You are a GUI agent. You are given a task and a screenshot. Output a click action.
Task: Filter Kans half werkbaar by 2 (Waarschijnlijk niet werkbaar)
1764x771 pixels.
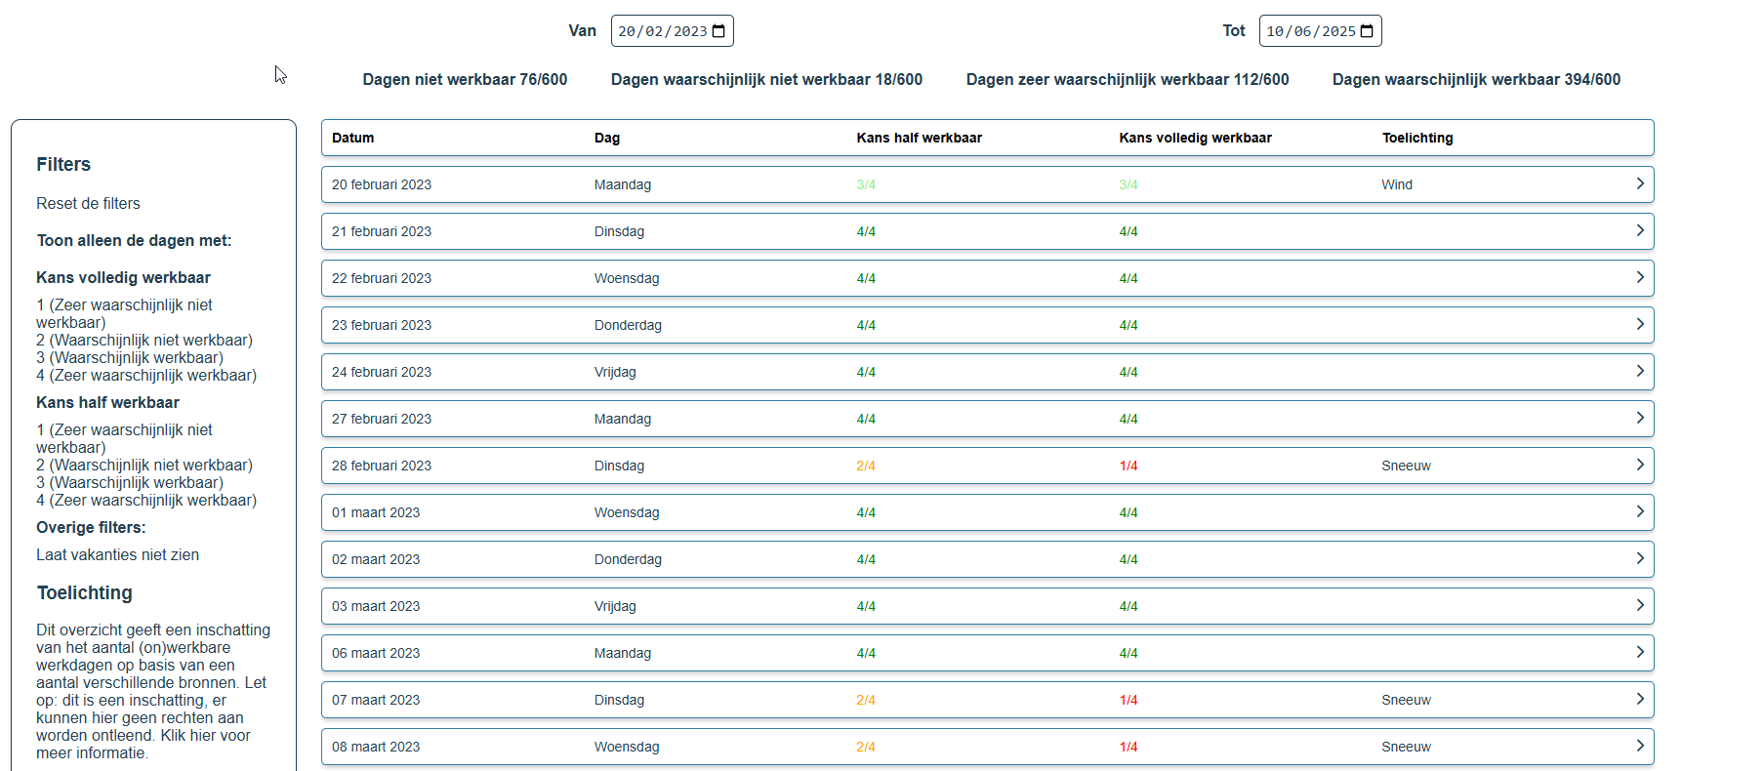(144, 466)
